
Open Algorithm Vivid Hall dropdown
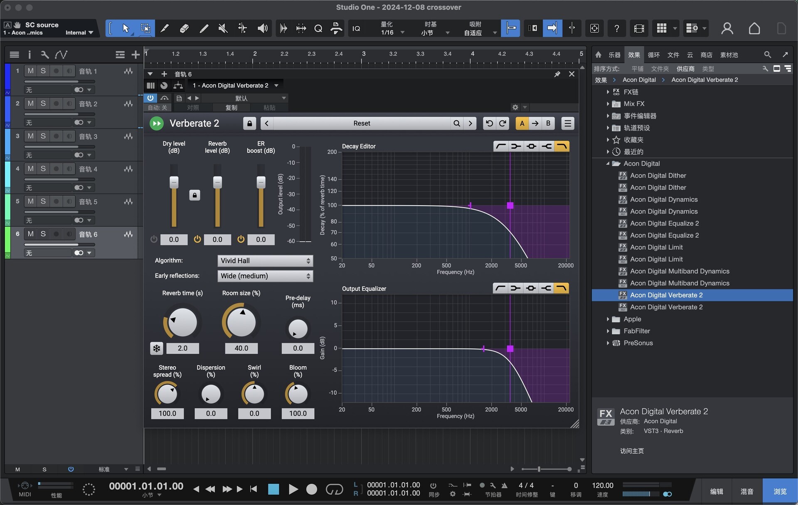(x=265, y=261)
